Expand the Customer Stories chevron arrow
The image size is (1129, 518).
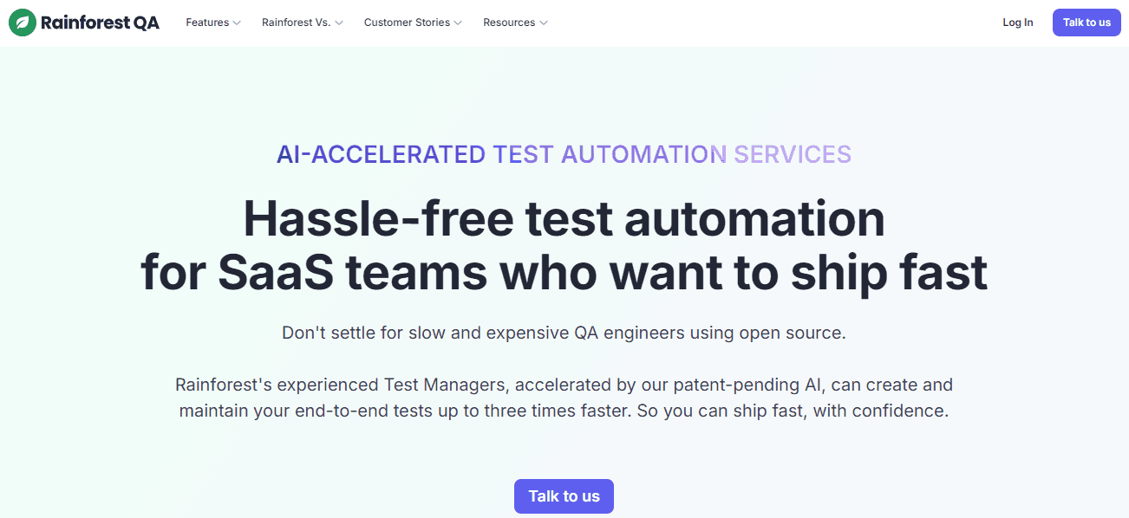click(x=458, y=23)
